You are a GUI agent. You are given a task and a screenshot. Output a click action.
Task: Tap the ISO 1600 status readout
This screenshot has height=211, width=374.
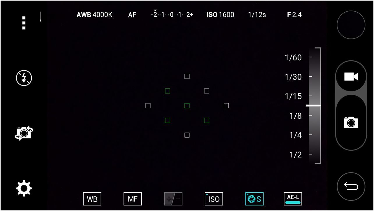click(x=220, y=15)
